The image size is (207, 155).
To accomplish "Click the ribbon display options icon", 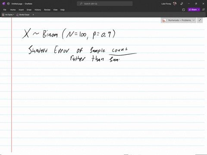I will pos(204,9).
